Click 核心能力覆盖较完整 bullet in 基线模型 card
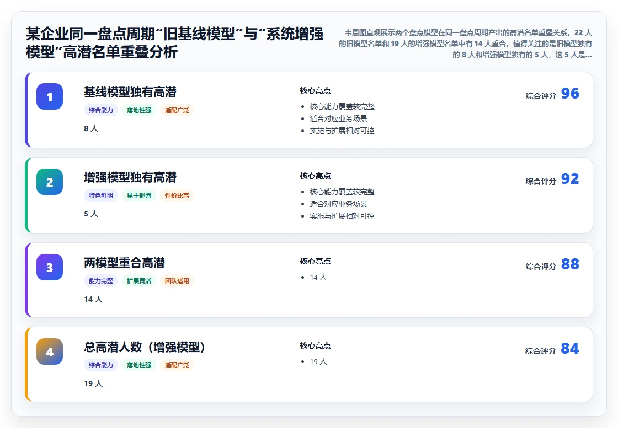The width and height of the screenshot is (618, 428). [x=342, y=107]
